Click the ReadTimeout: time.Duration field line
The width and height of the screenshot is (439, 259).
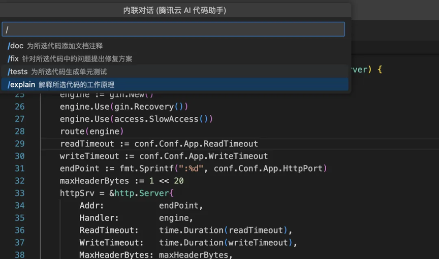186,230
